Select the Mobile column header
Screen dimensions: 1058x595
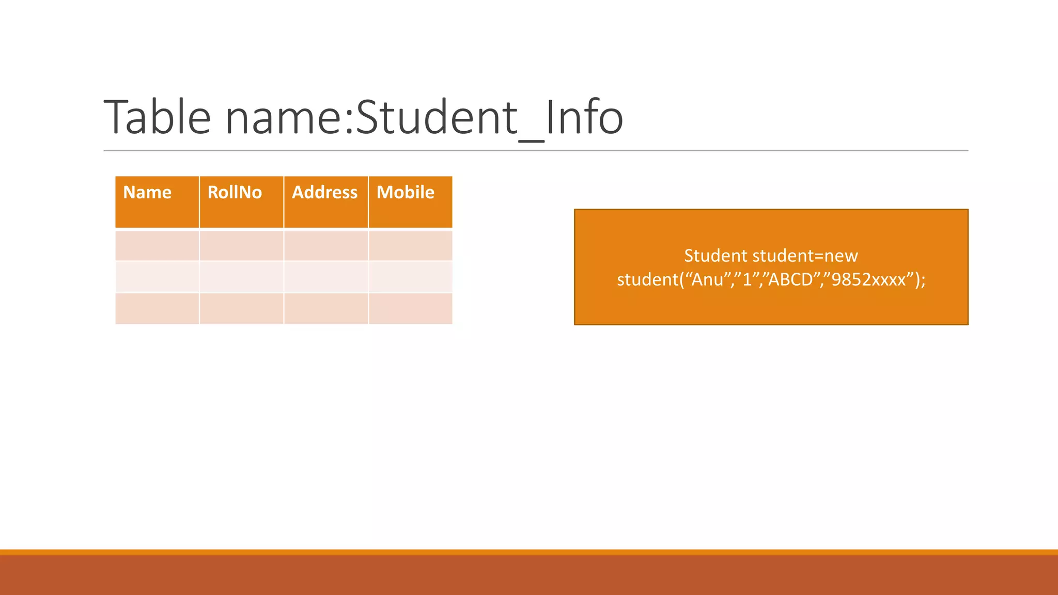pyautogui.click(x=410, y=202)
